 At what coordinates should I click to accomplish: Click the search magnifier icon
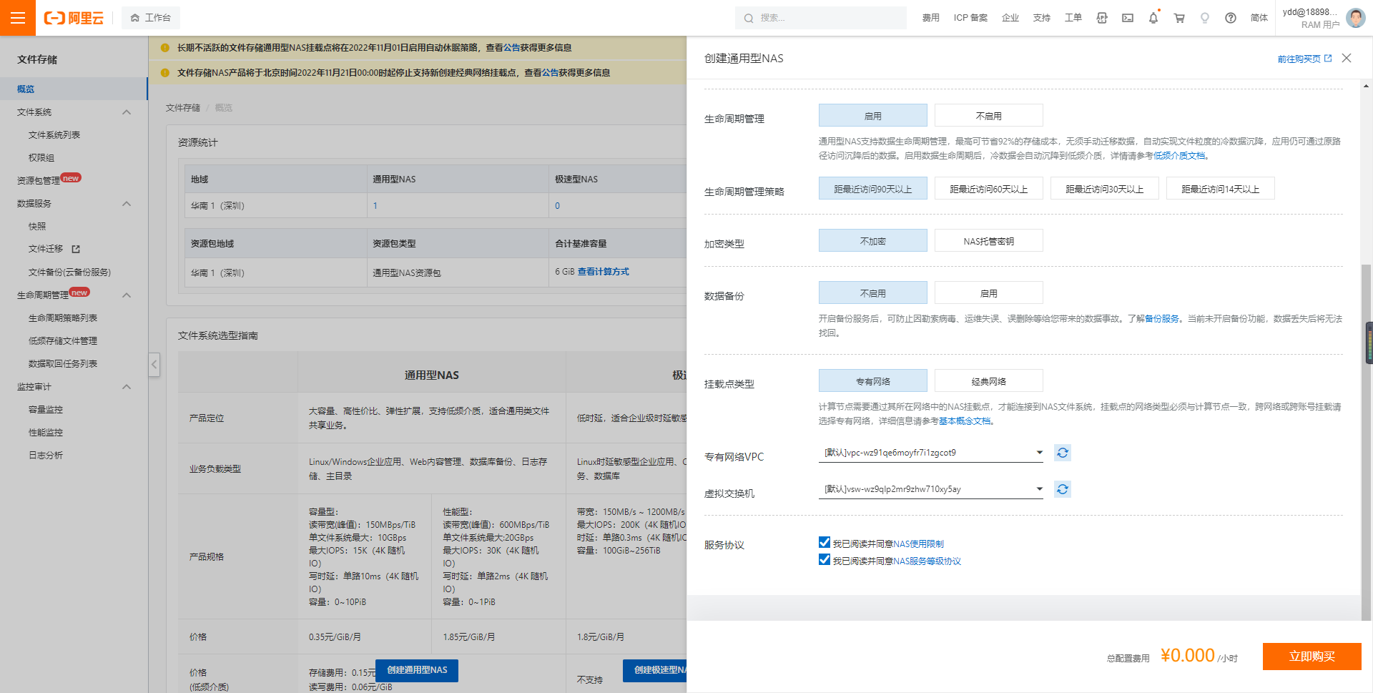(x=749, y=18)
